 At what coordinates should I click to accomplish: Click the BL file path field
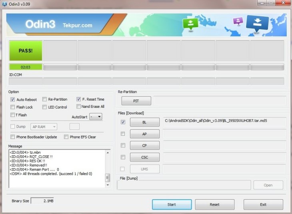(224, 122)
